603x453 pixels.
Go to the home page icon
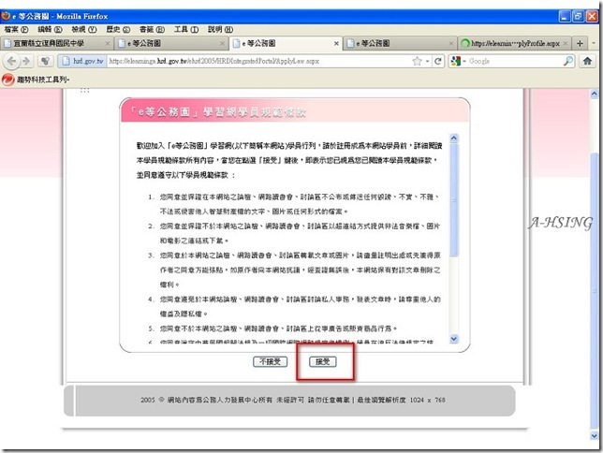tap(587, 61)
